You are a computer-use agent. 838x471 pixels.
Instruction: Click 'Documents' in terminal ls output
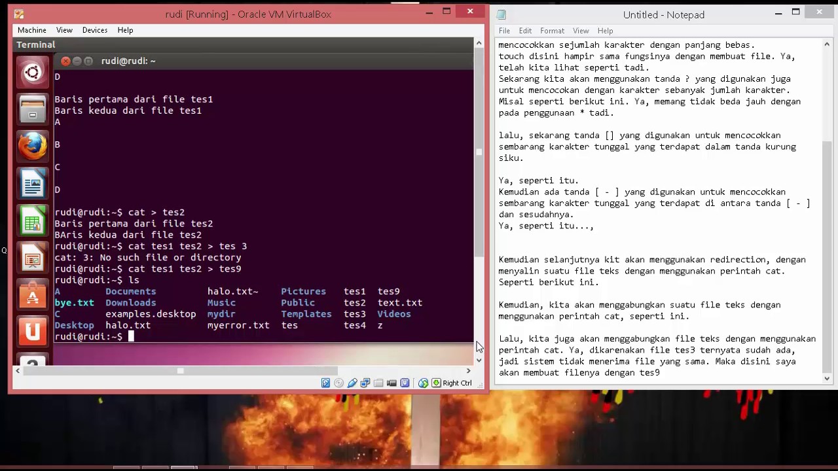(x=131, y=292)
